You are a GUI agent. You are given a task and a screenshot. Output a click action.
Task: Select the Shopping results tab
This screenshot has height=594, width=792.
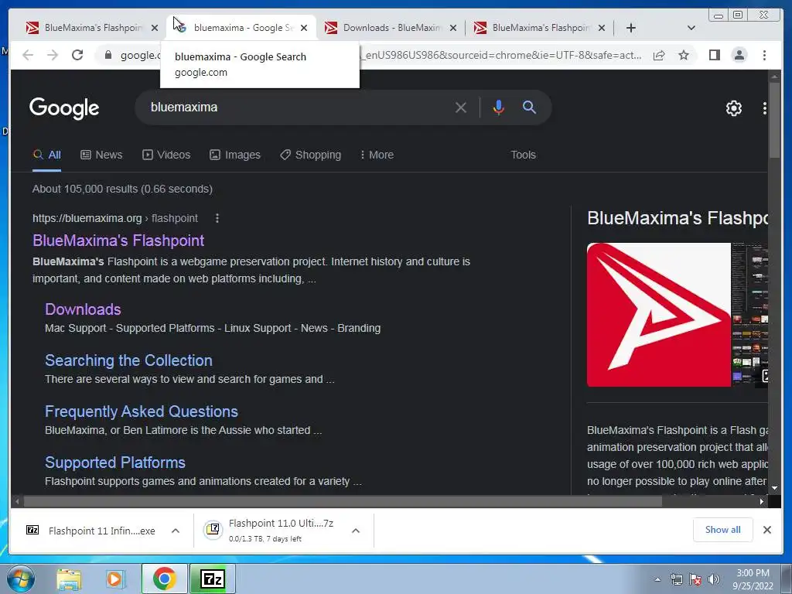(311, 155)
